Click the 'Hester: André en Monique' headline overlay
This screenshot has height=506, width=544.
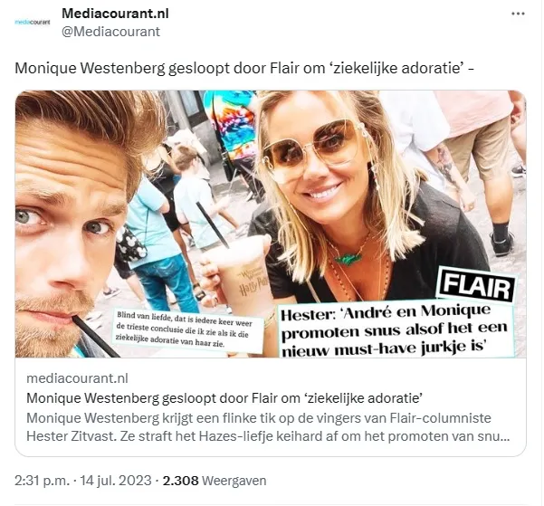[395, 330]
